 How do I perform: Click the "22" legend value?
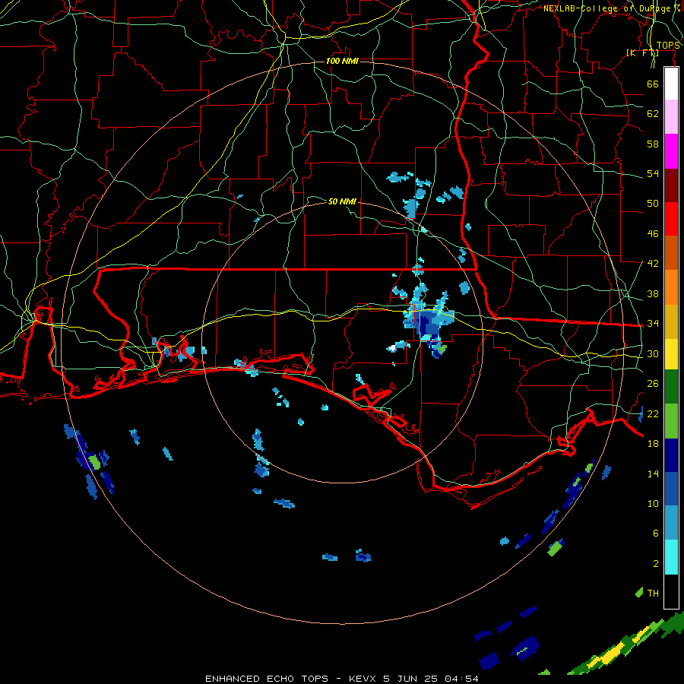click(x=653, y=414)
